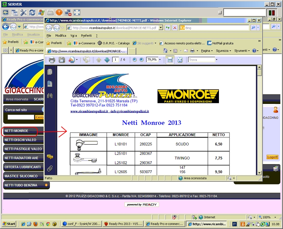Expand the Sicurezza command dropdown

[x=230, y=51]
